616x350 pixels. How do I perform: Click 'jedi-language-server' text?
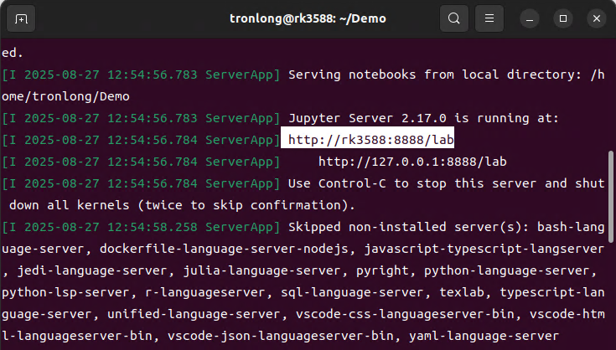[92, 270]
